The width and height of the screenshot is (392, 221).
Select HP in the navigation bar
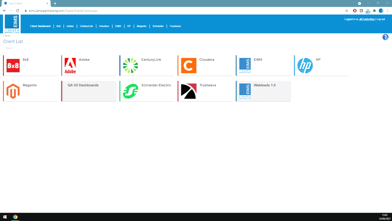tap(129, 26)
